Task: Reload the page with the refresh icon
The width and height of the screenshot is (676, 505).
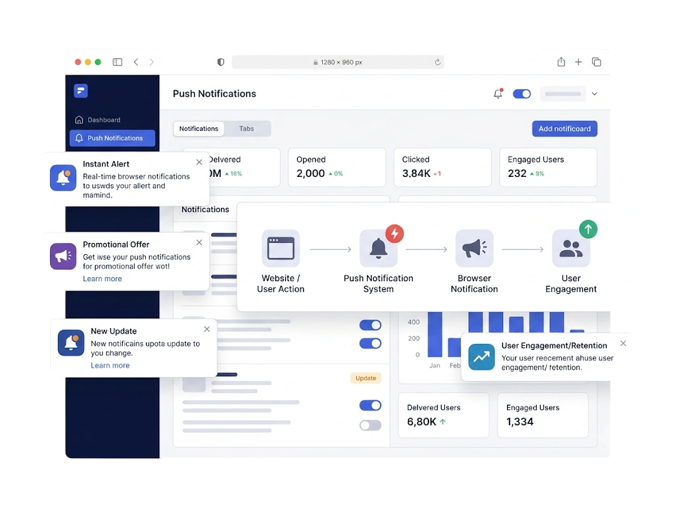Action: pyautogui.click(x=438, y=62)
